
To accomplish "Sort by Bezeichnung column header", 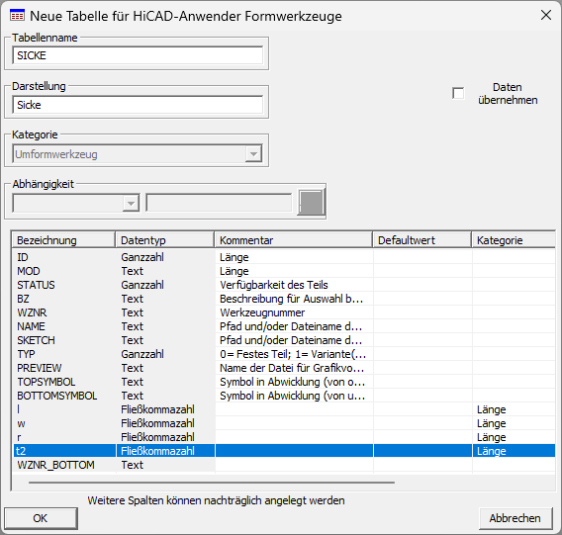I will point(63,240).
